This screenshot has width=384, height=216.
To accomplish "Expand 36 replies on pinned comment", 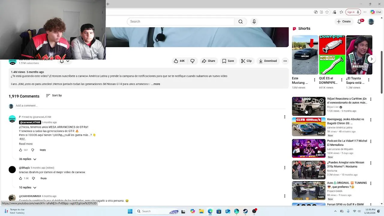I will [28, 159].
